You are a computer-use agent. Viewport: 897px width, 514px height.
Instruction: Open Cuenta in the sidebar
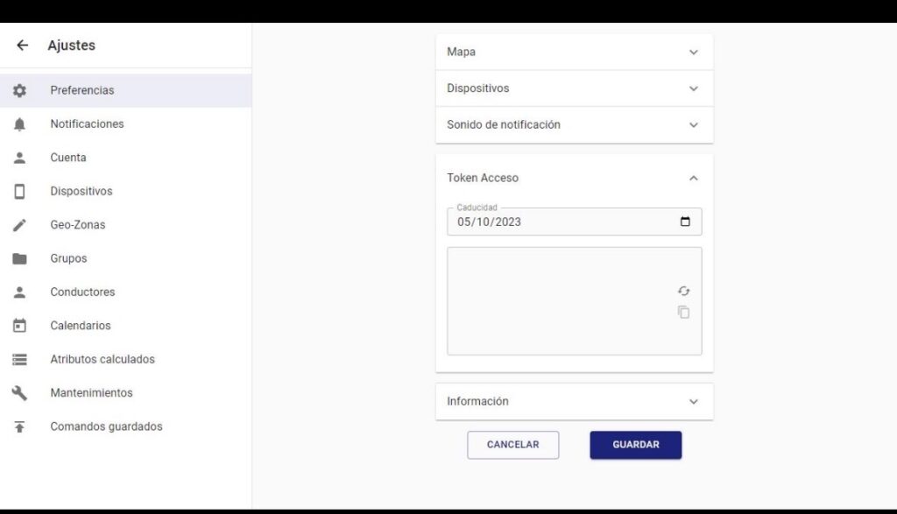[68, 158]
